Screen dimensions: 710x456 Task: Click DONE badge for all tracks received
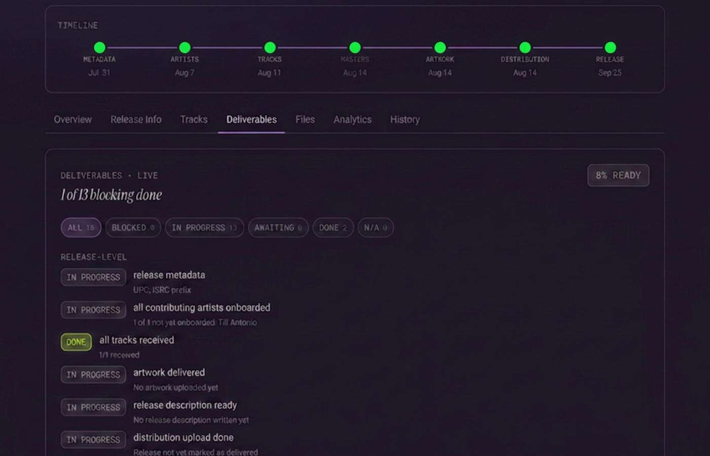tap(76, 342)
